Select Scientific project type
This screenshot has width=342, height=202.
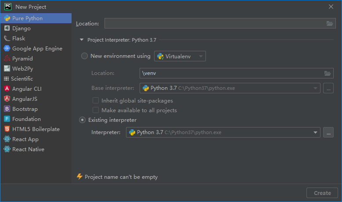pos(22,79)
